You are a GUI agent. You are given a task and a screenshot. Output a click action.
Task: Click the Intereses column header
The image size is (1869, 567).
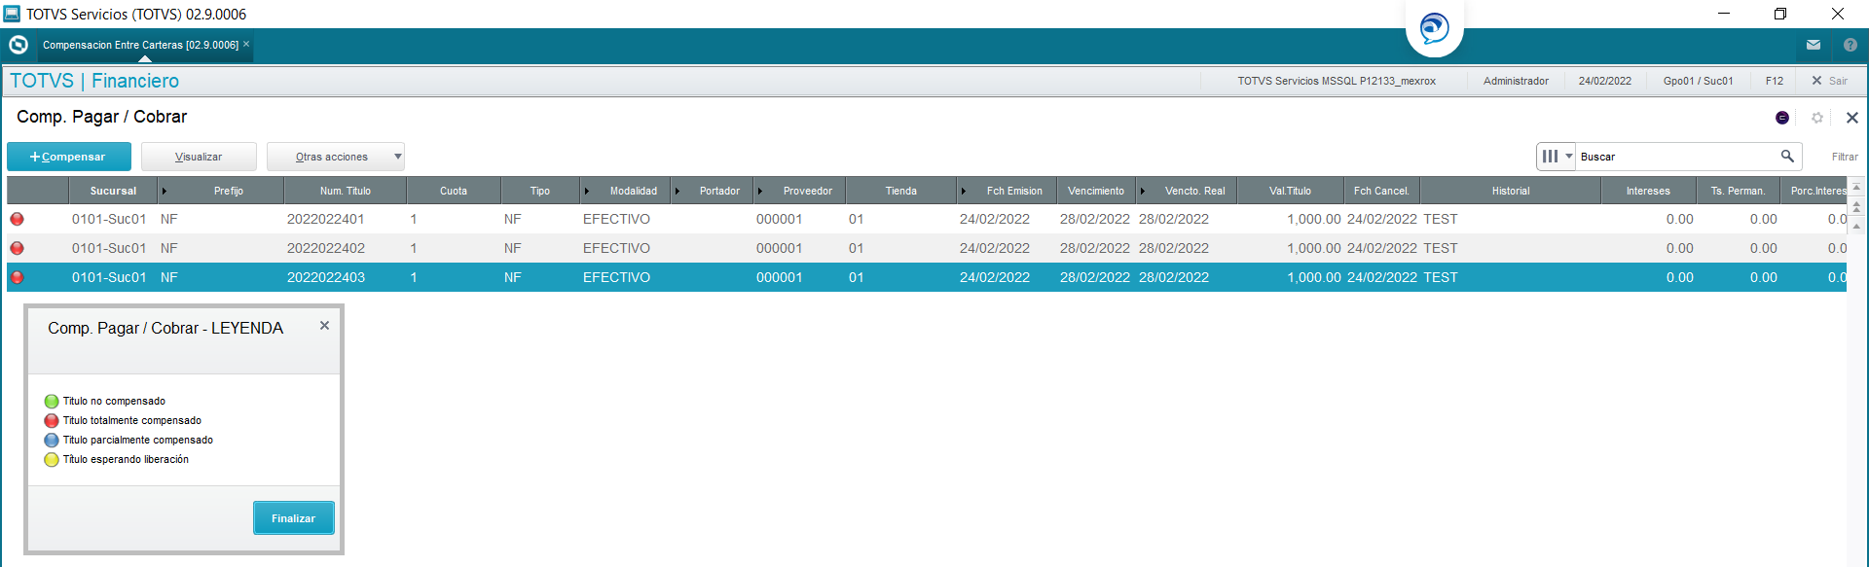[x=1648, y=191]
